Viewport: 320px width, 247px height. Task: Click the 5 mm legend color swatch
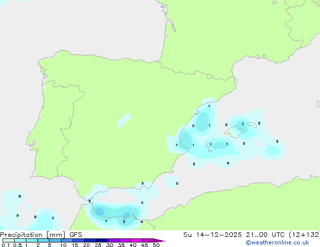click(x=55, y=240)
